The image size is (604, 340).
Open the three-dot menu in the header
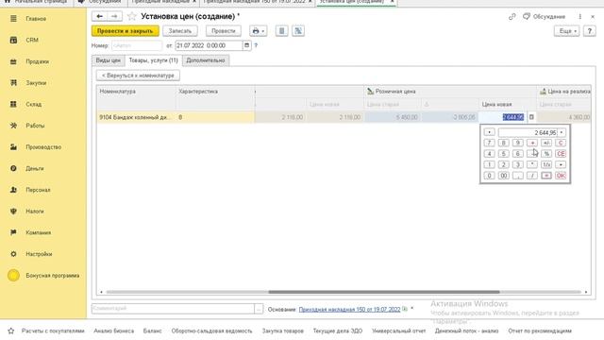[x=579, y=17]
